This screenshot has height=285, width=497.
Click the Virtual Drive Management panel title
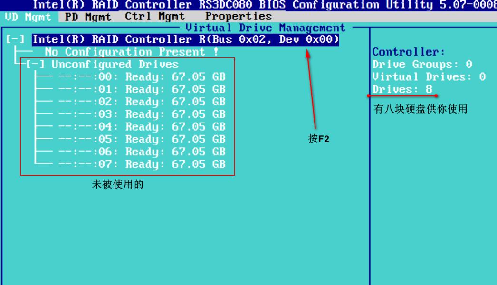point(265,28)
